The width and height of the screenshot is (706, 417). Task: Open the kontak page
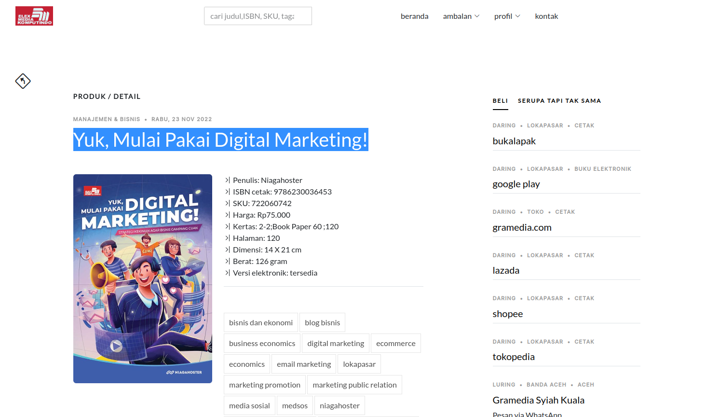(546, 16)
